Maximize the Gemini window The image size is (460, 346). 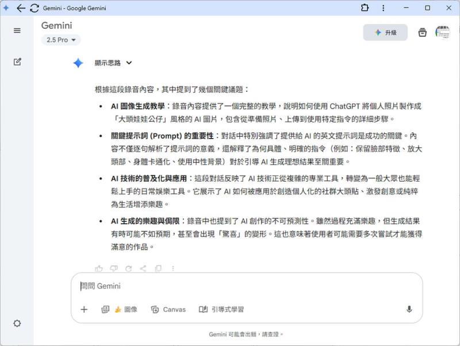[427, 8]
